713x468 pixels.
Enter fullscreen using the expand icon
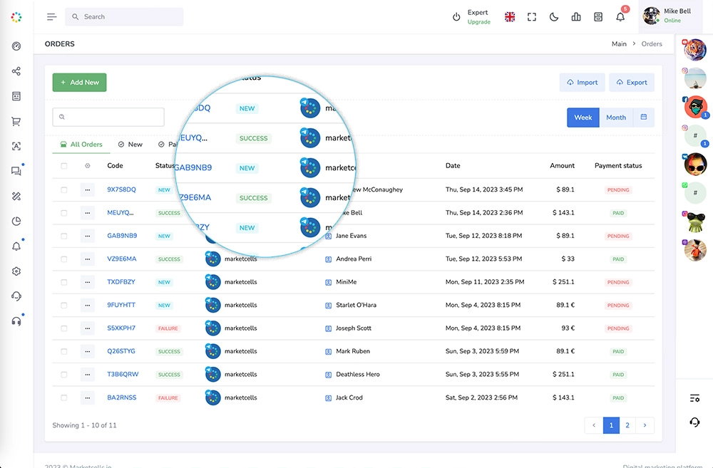(532, 17)
